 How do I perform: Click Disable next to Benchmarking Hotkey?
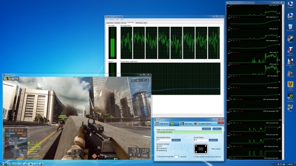pos(176,140)
